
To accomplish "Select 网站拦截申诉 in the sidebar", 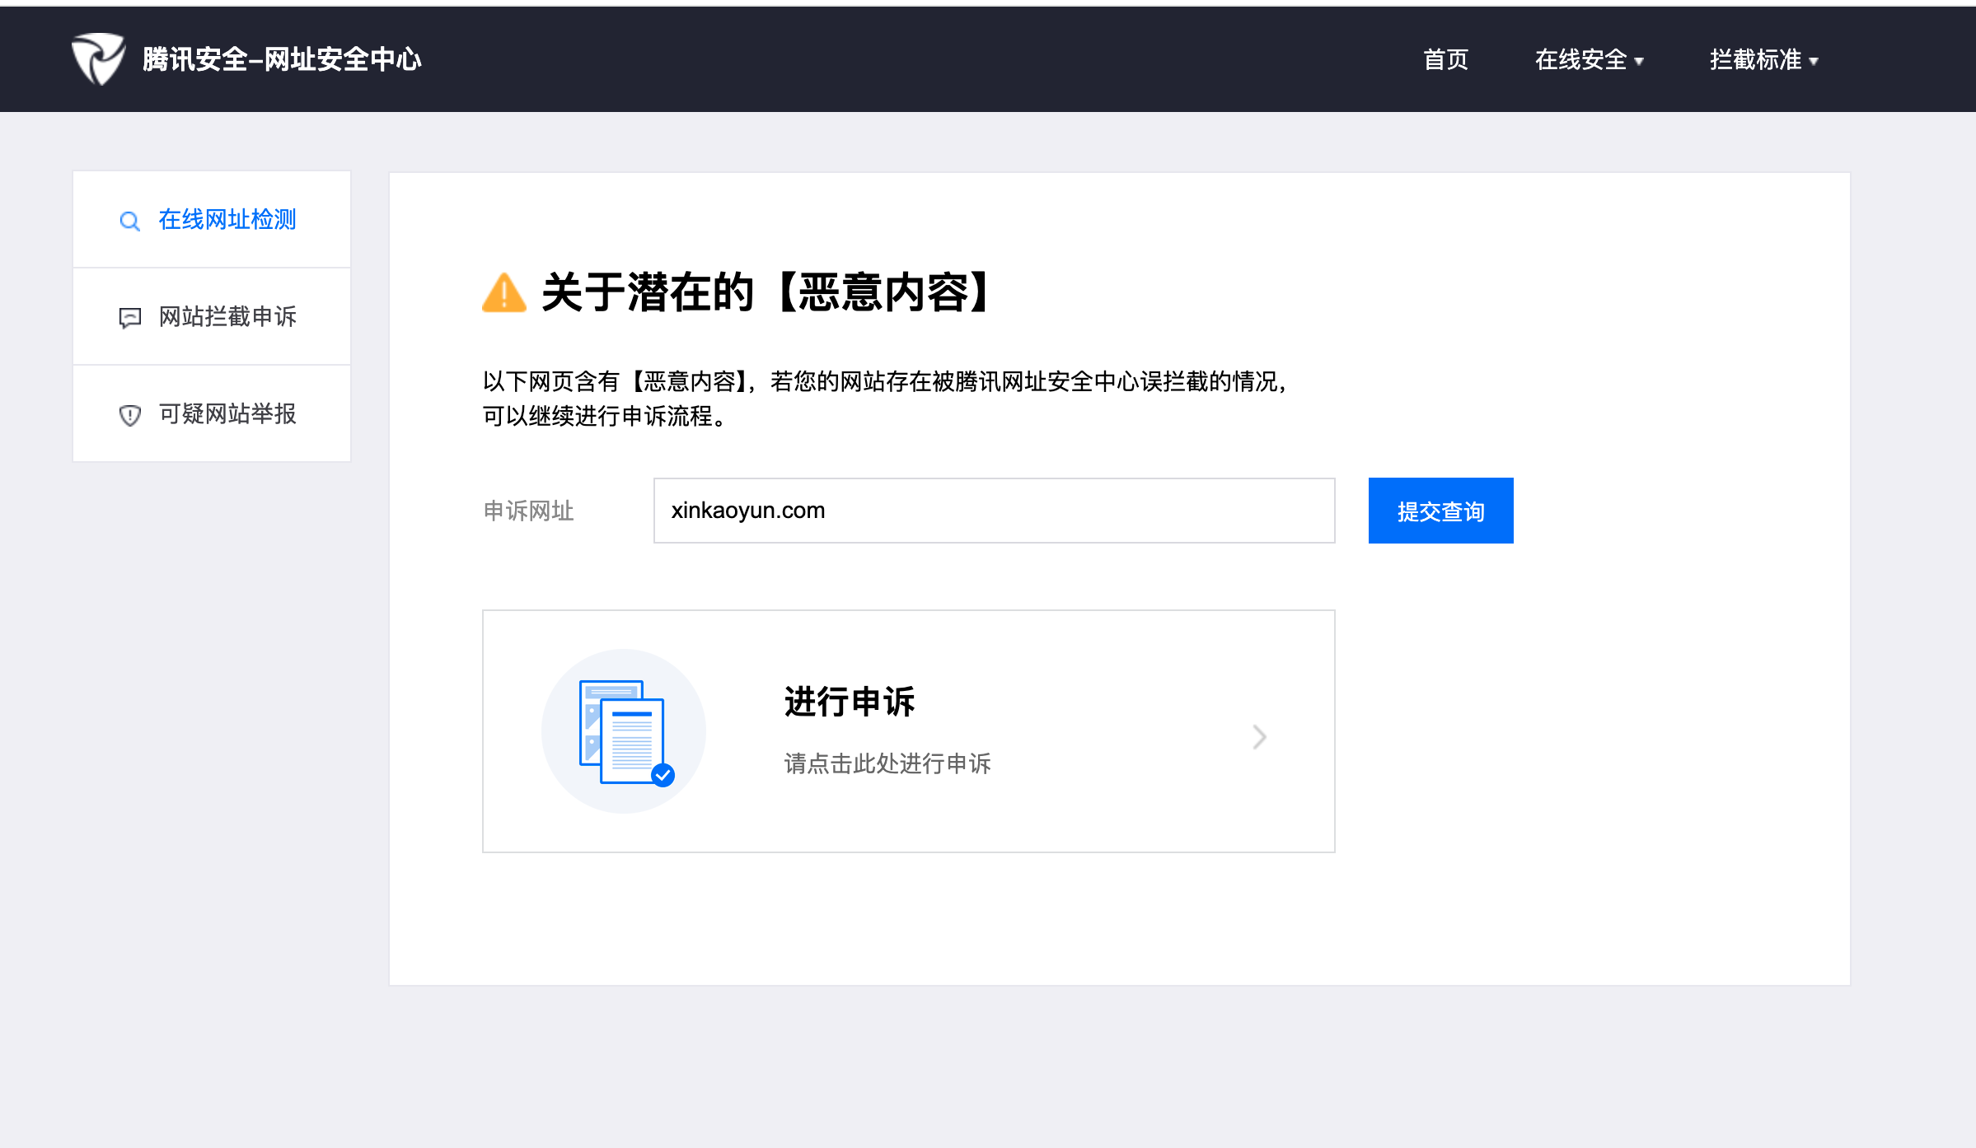I will (x=227, y=317).
